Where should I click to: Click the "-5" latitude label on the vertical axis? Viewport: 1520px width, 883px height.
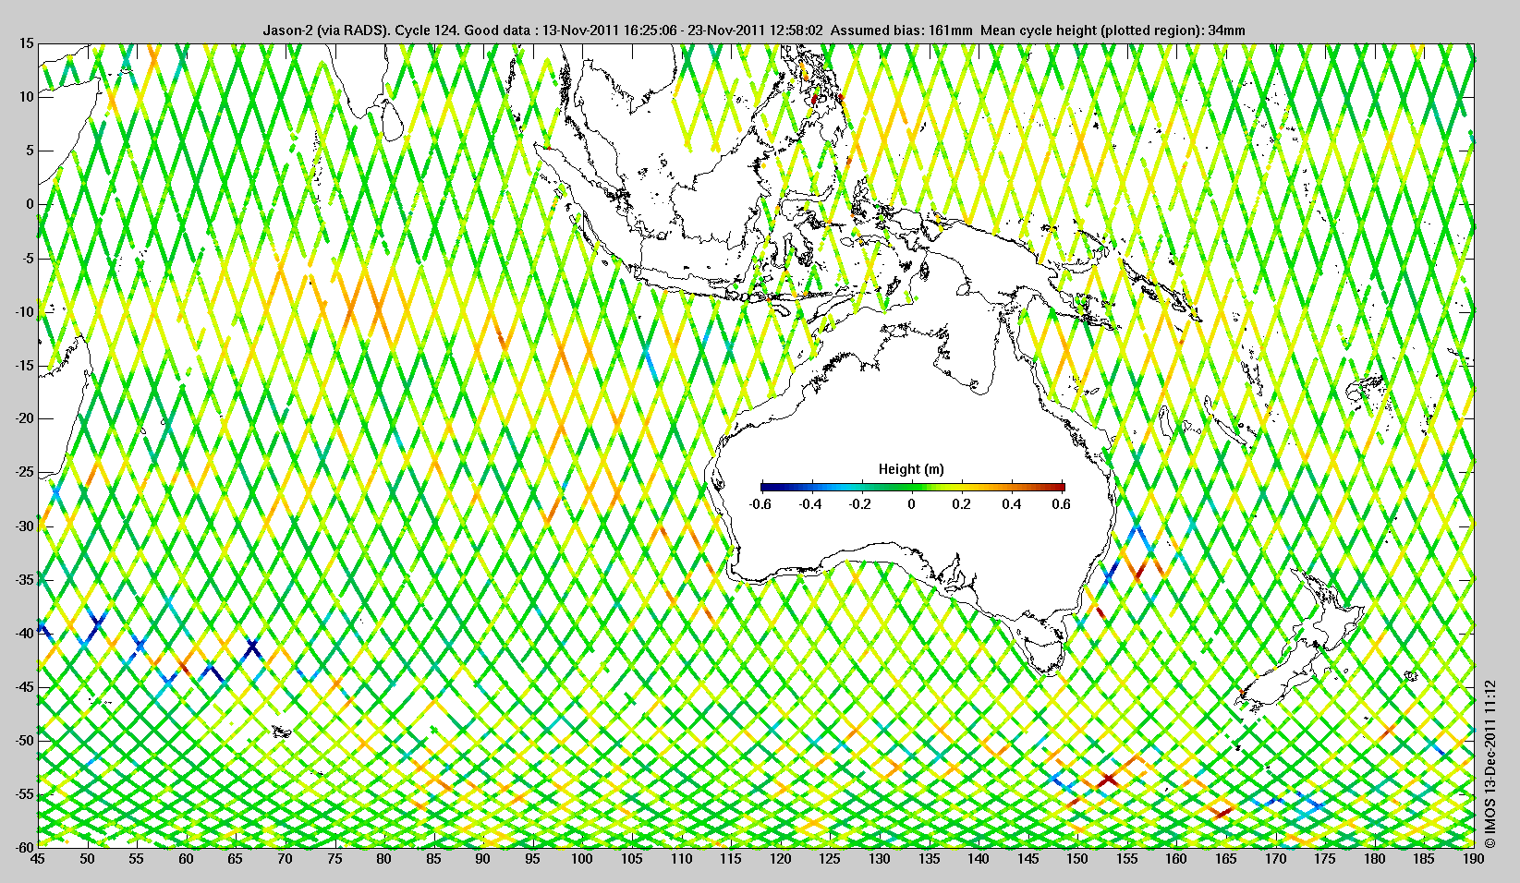(x=28, y=258)
